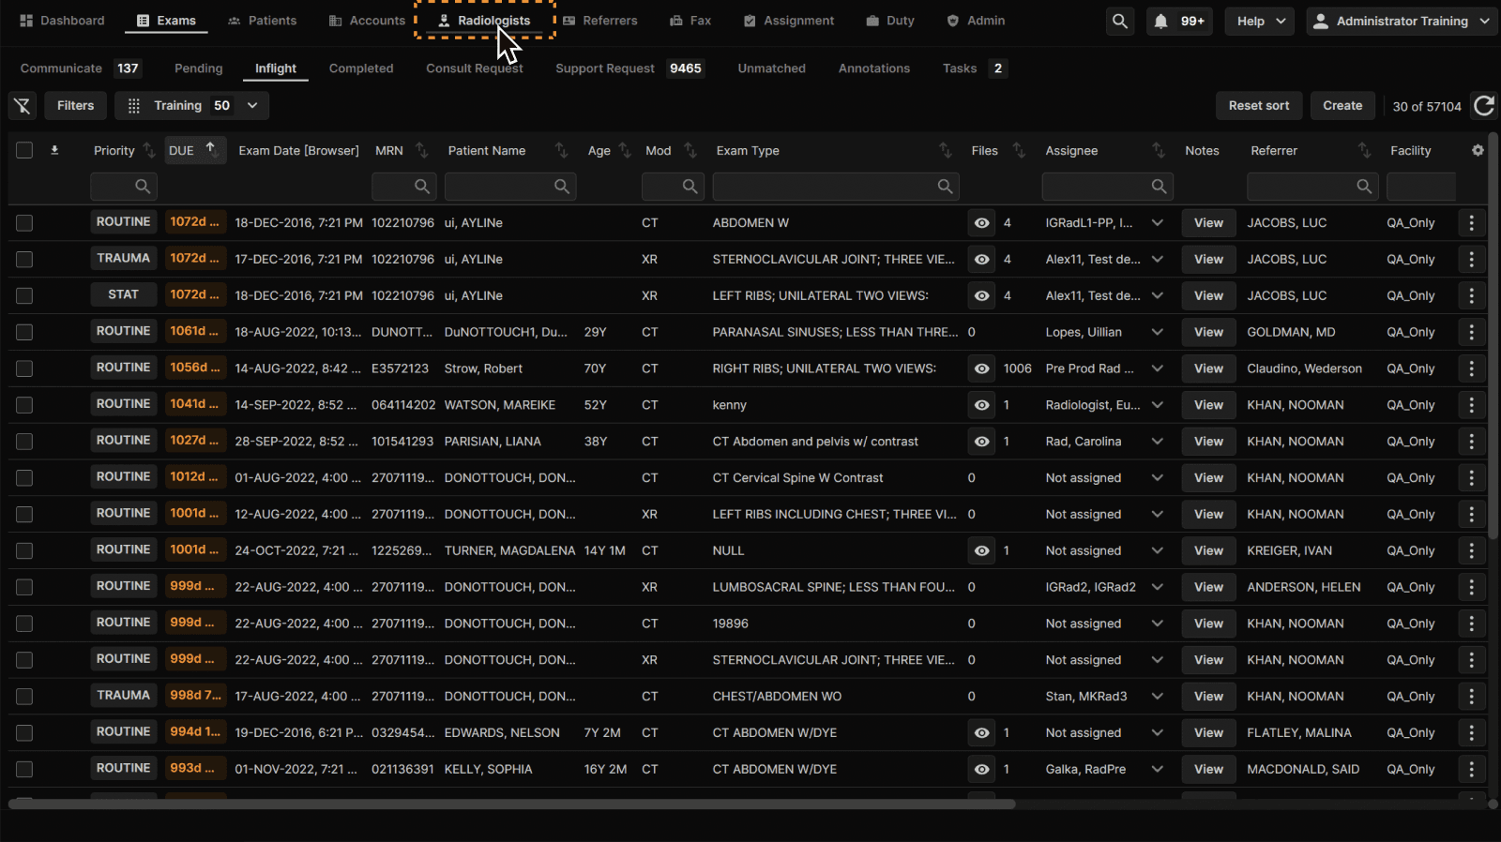Switch to the Completed tab
1501x842 pixels.
361,68
